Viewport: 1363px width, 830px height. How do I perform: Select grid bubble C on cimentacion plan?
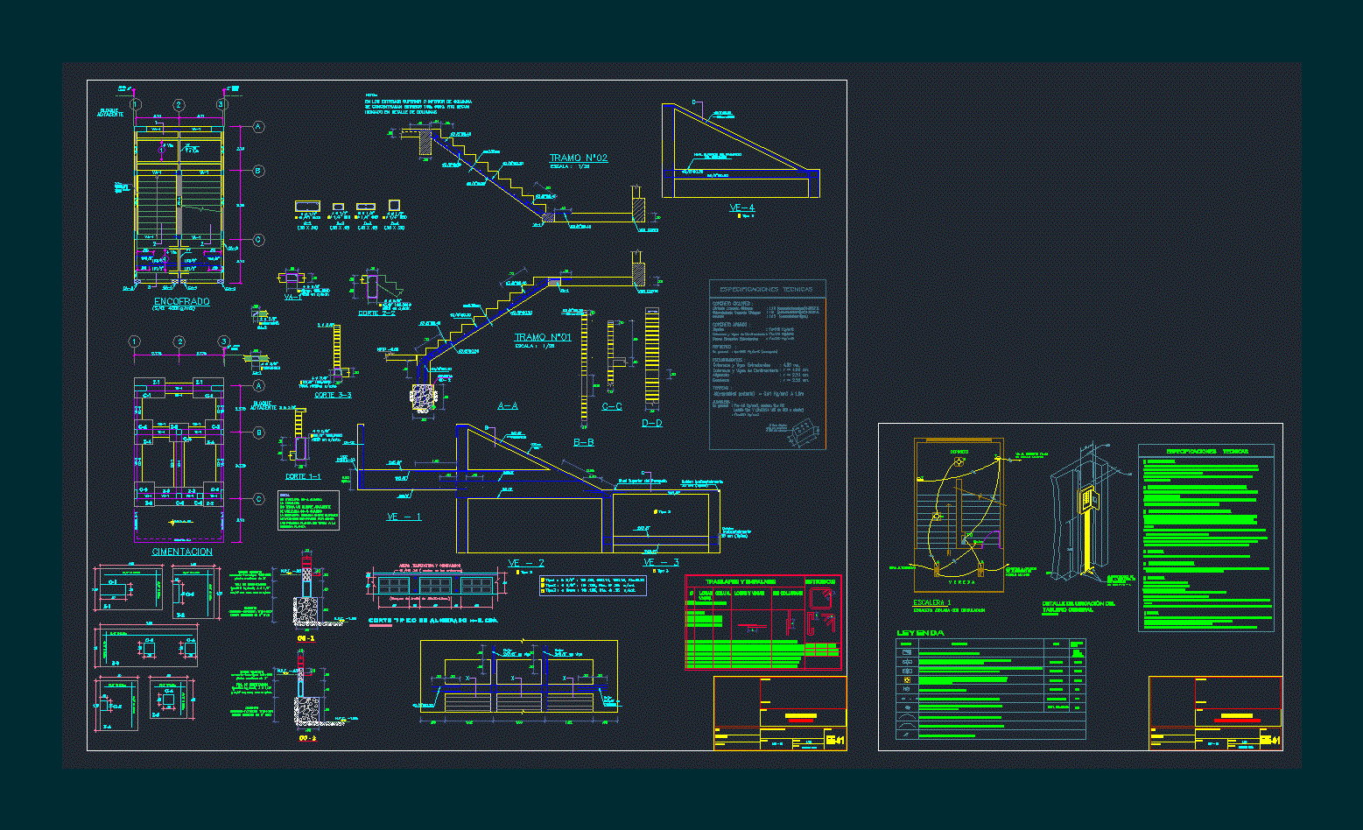[x=258, y=499]
